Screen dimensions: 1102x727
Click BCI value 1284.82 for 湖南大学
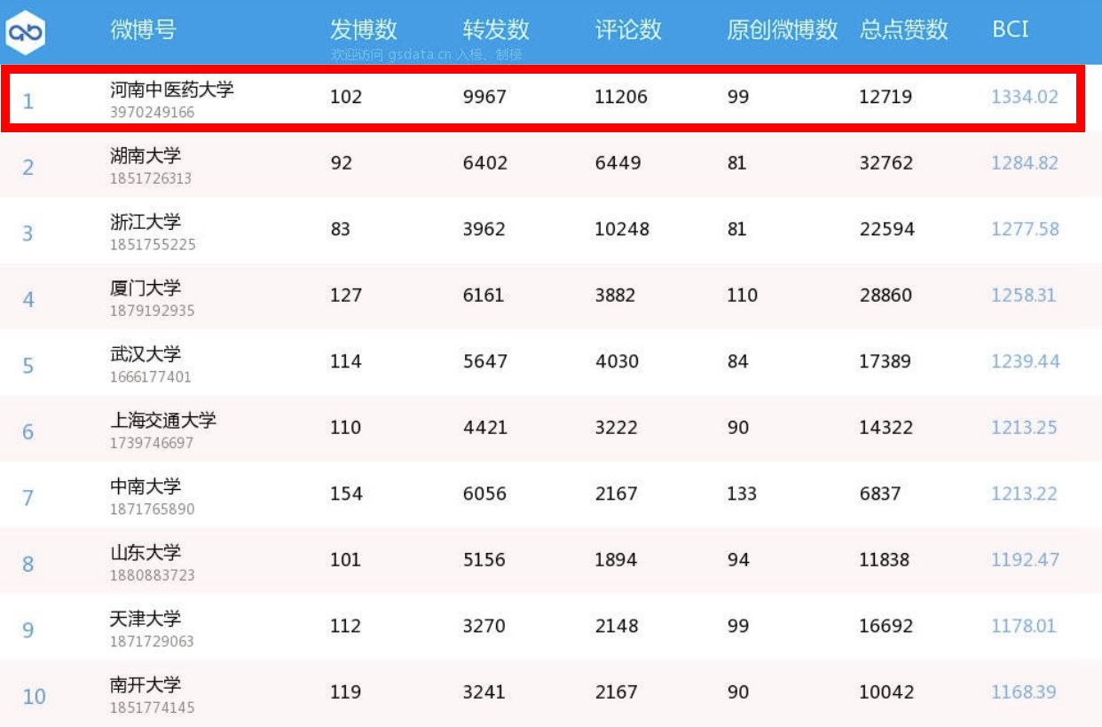(1024, 163)
